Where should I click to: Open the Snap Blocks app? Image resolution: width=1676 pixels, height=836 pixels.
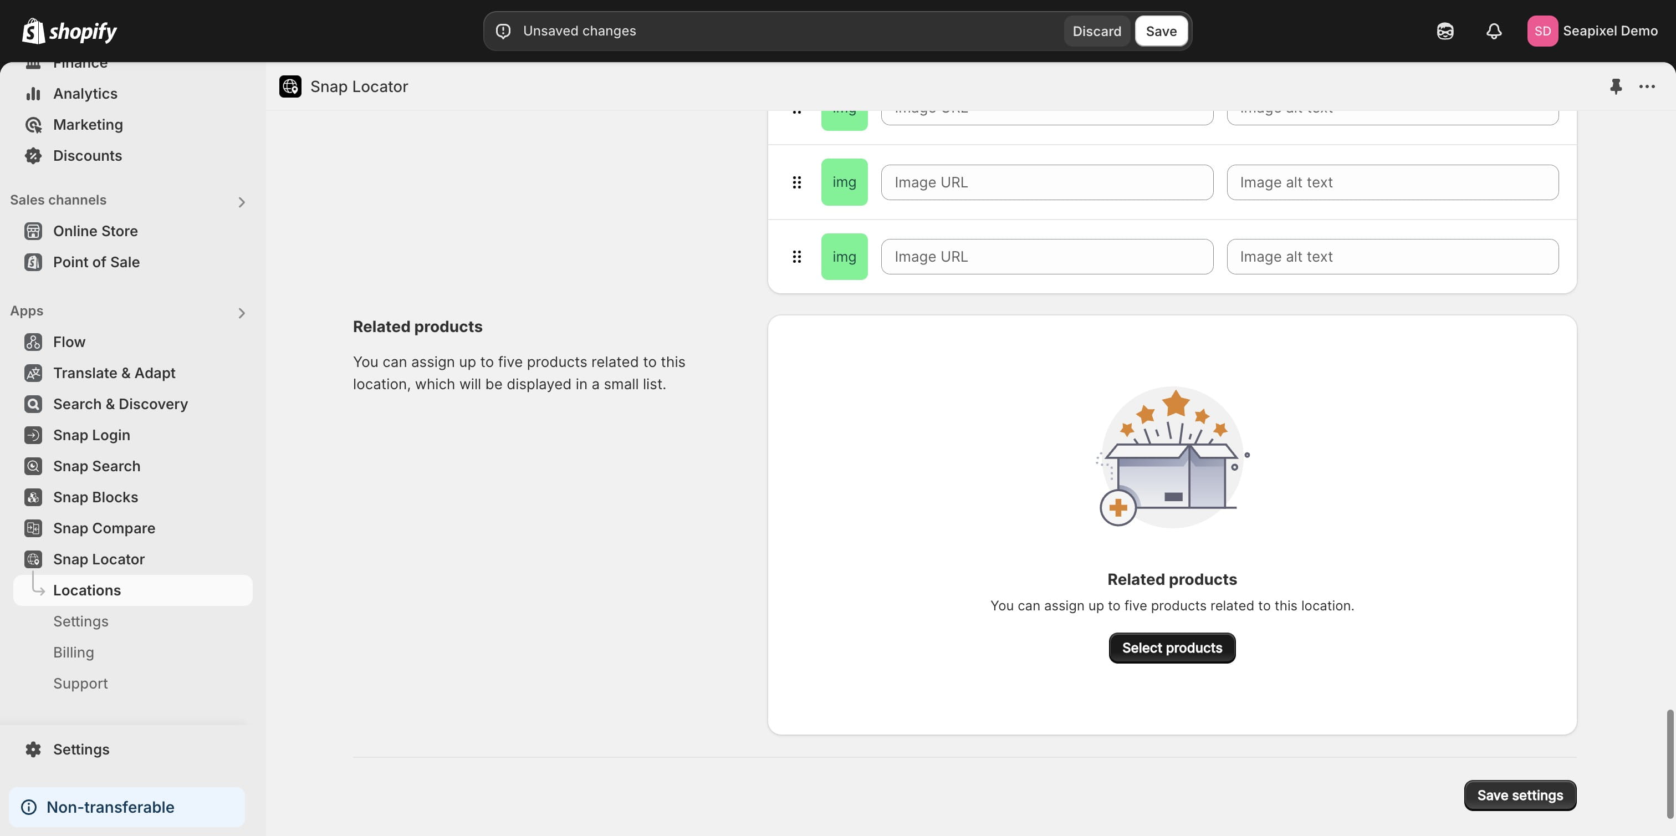click(x=95, y=496)
